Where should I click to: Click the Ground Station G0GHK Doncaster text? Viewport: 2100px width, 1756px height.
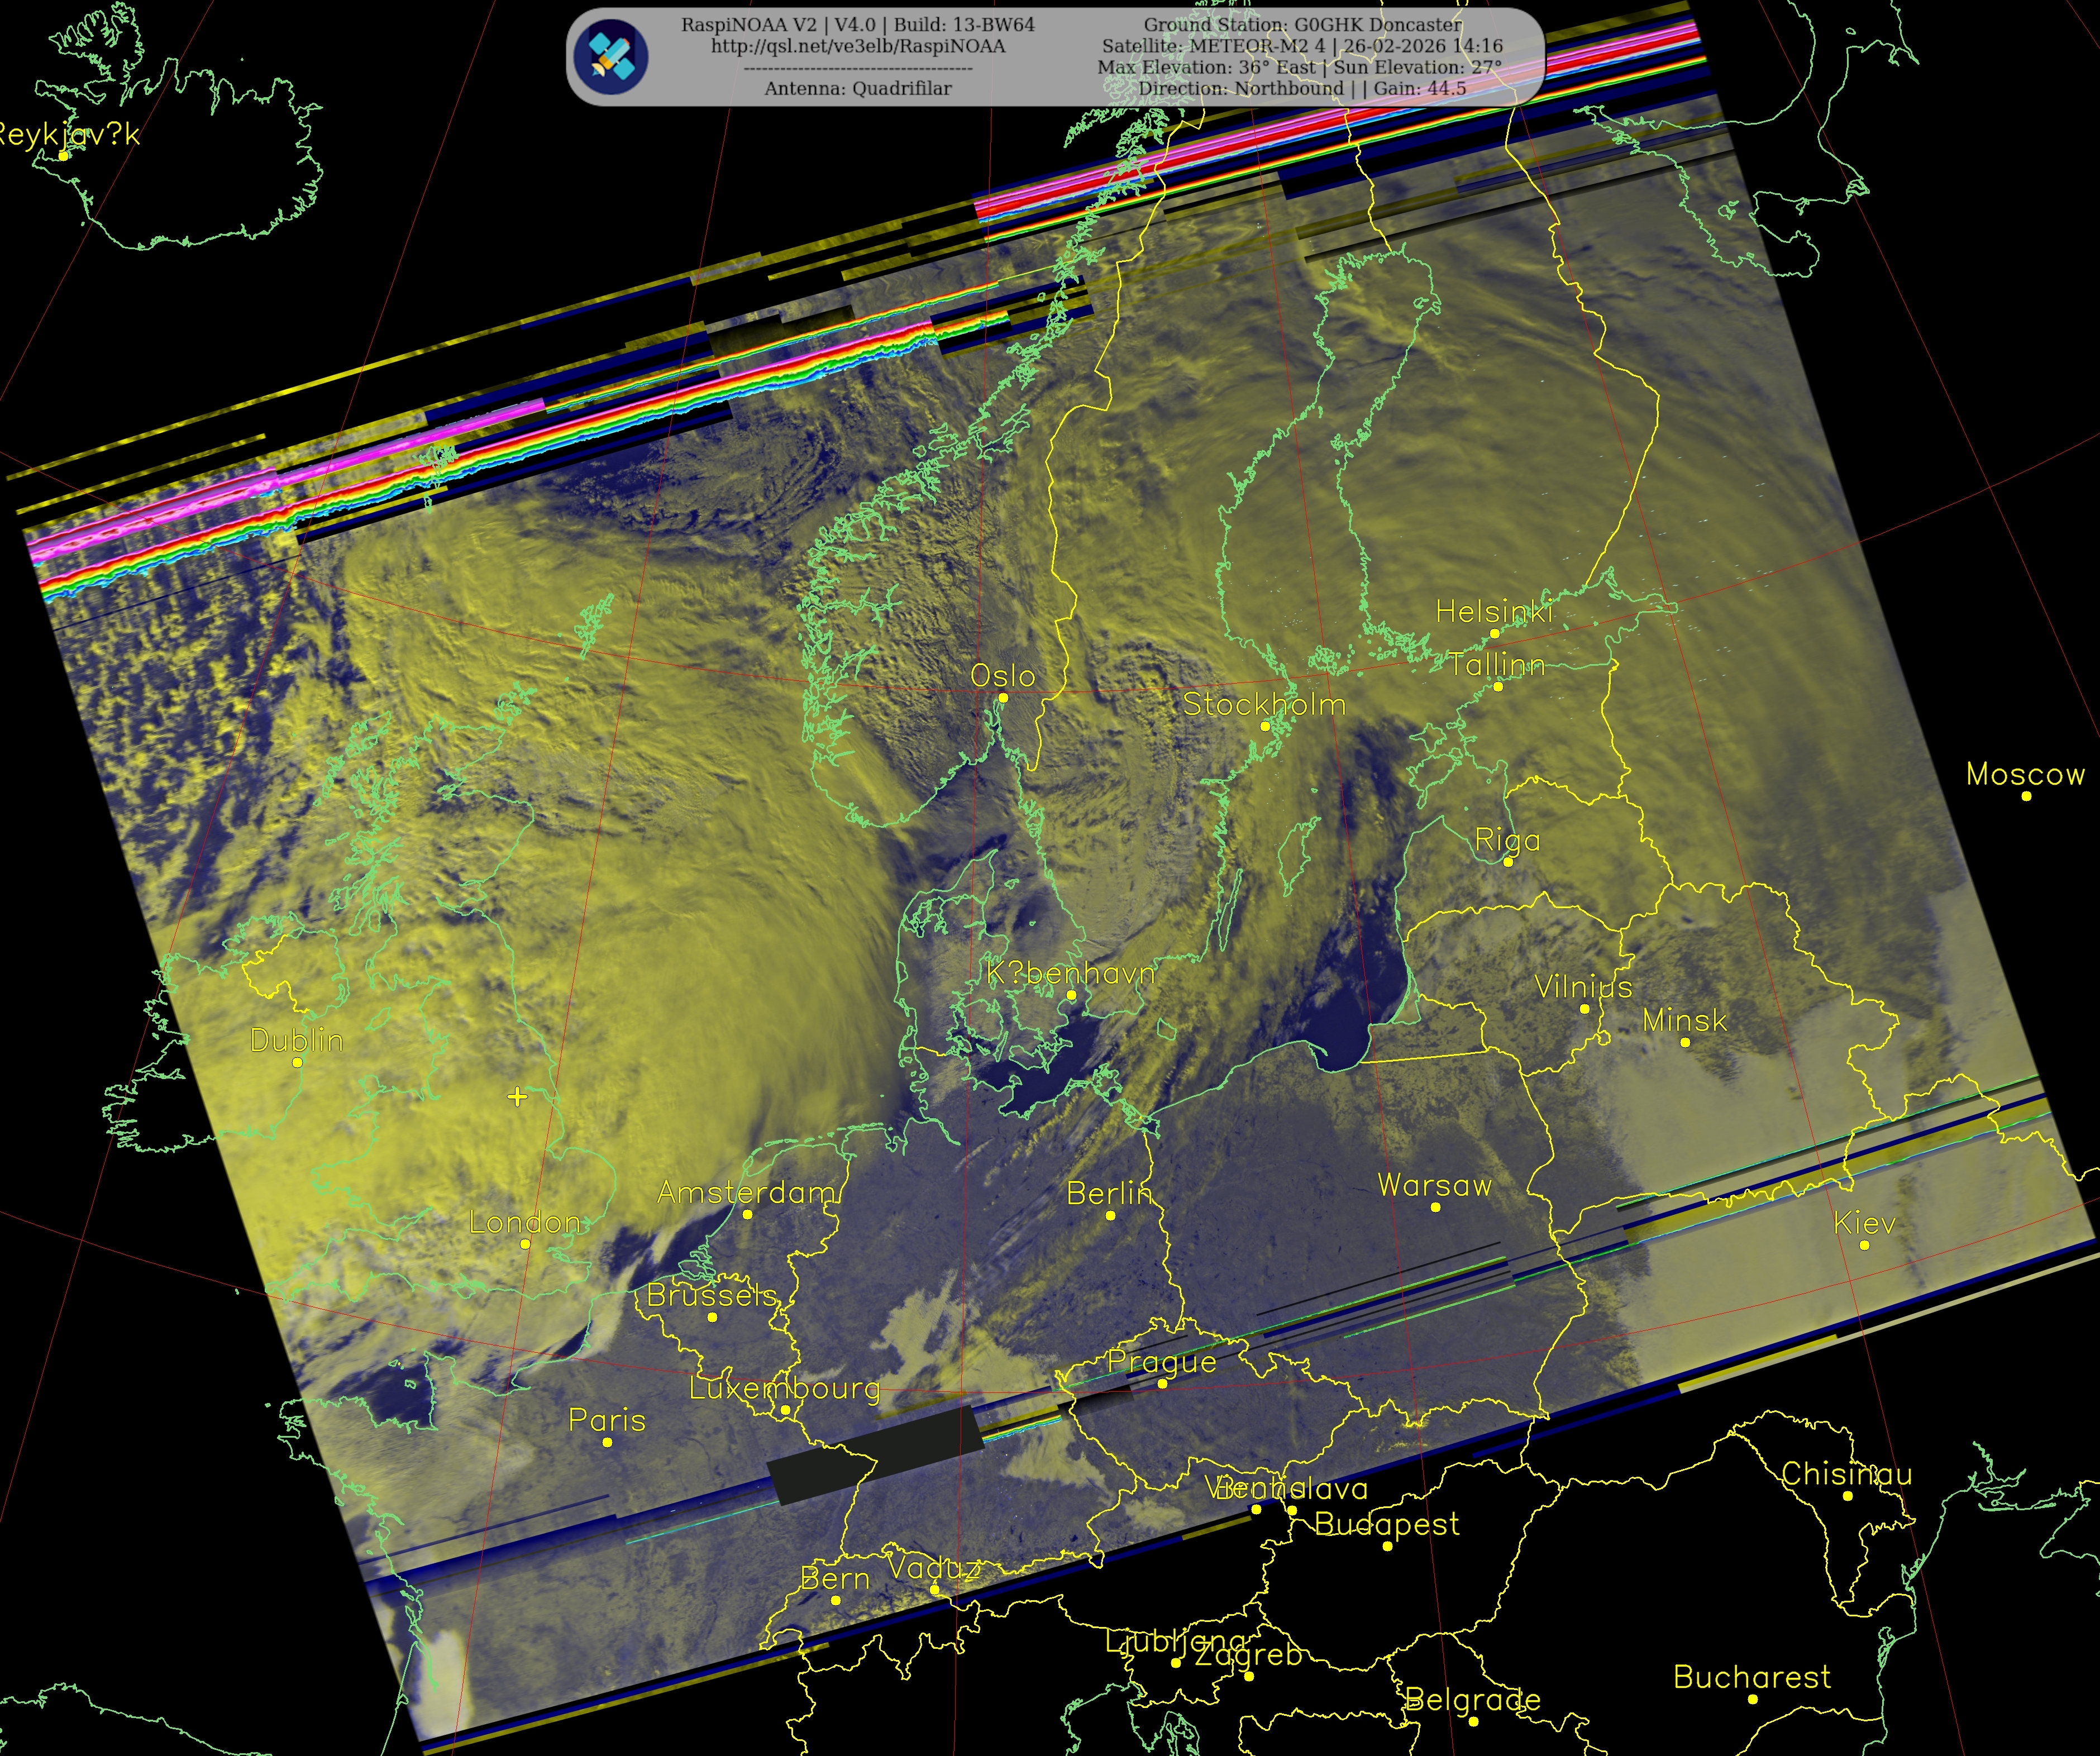pos(1302,24)
